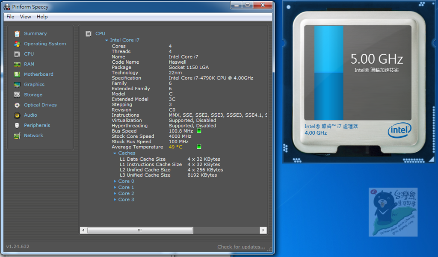Click the Graphics monitor icon
This screenshot has width=438, height=257.
[17, 85]
